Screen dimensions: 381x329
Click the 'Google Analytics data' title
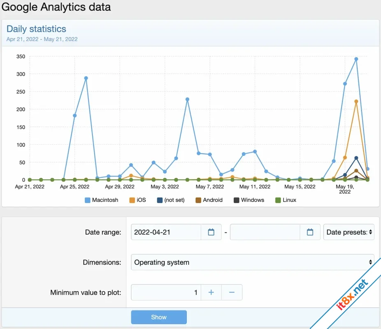56,7
